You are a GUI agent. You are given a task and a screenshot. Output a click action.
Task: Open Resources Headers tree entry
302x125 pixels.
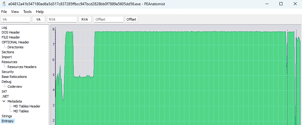click(22, 67)
